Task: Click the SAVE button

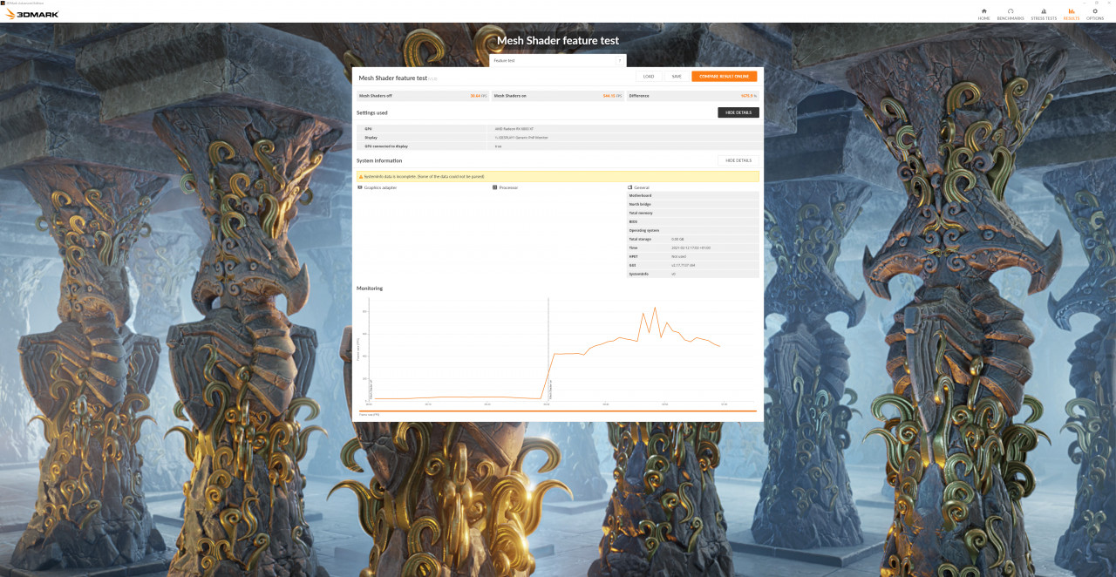Action: tap(677, 76)
